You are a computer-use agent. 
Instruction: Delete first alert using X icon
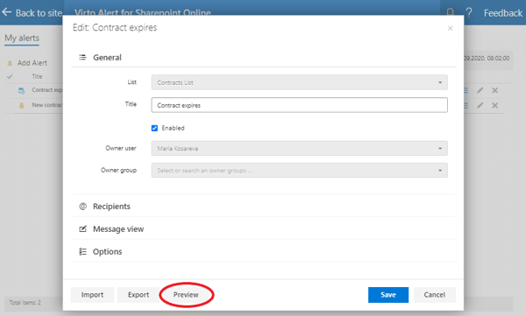click(494, 90)
